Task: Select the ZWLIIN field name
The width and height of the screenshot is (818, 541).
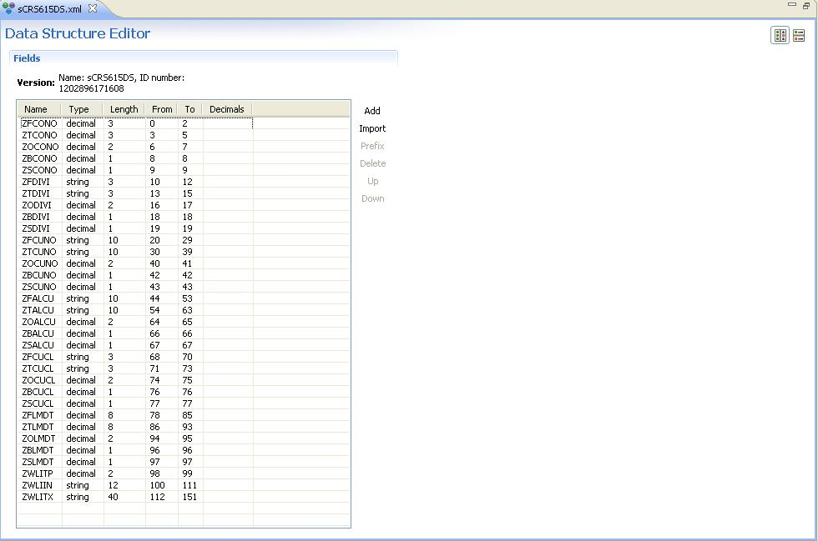Action: (37, 485)
